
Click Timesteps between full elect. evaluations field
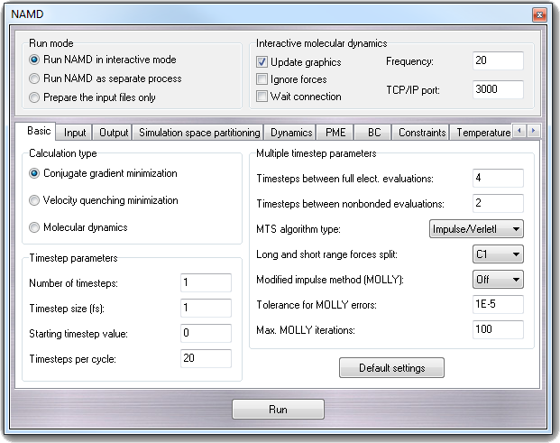pyautogui.click(x=498, y=178)
